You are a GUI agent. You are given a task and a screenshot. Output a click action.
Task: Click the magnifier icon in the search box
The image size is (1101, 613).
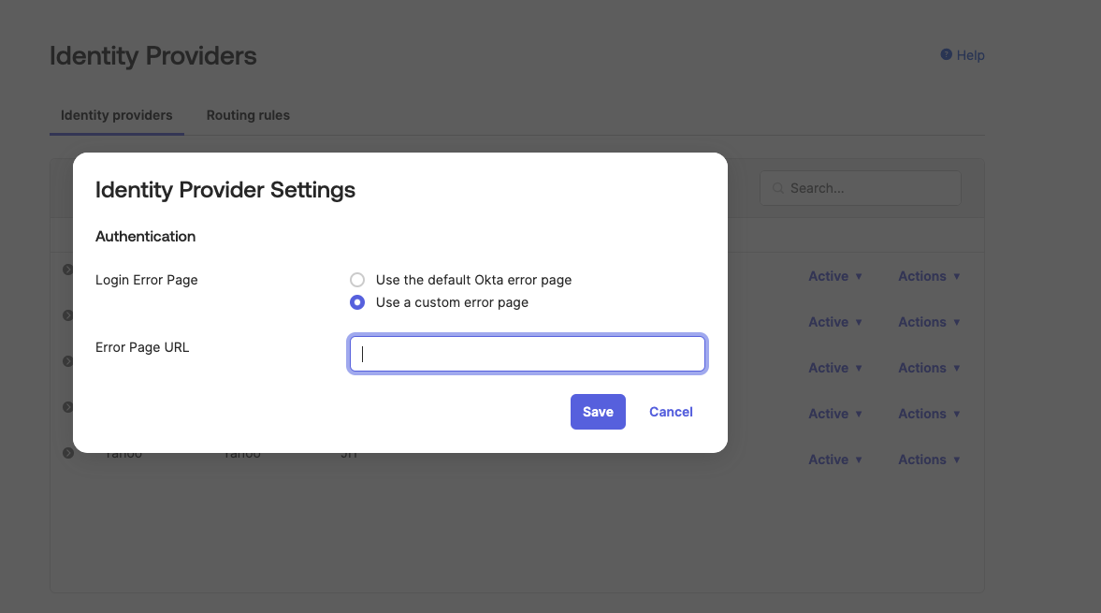[777, 188]
